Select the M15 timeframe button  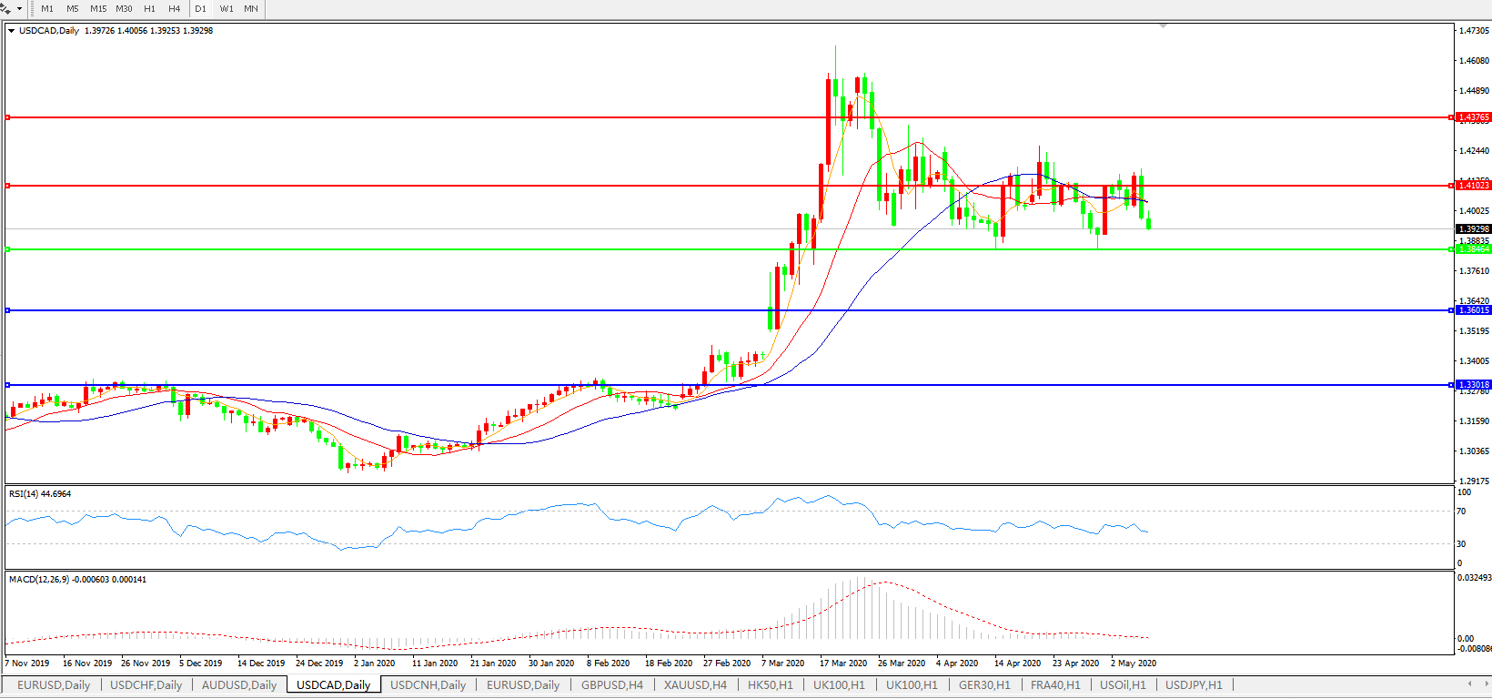pyautogui.click(x=98, y=8)
